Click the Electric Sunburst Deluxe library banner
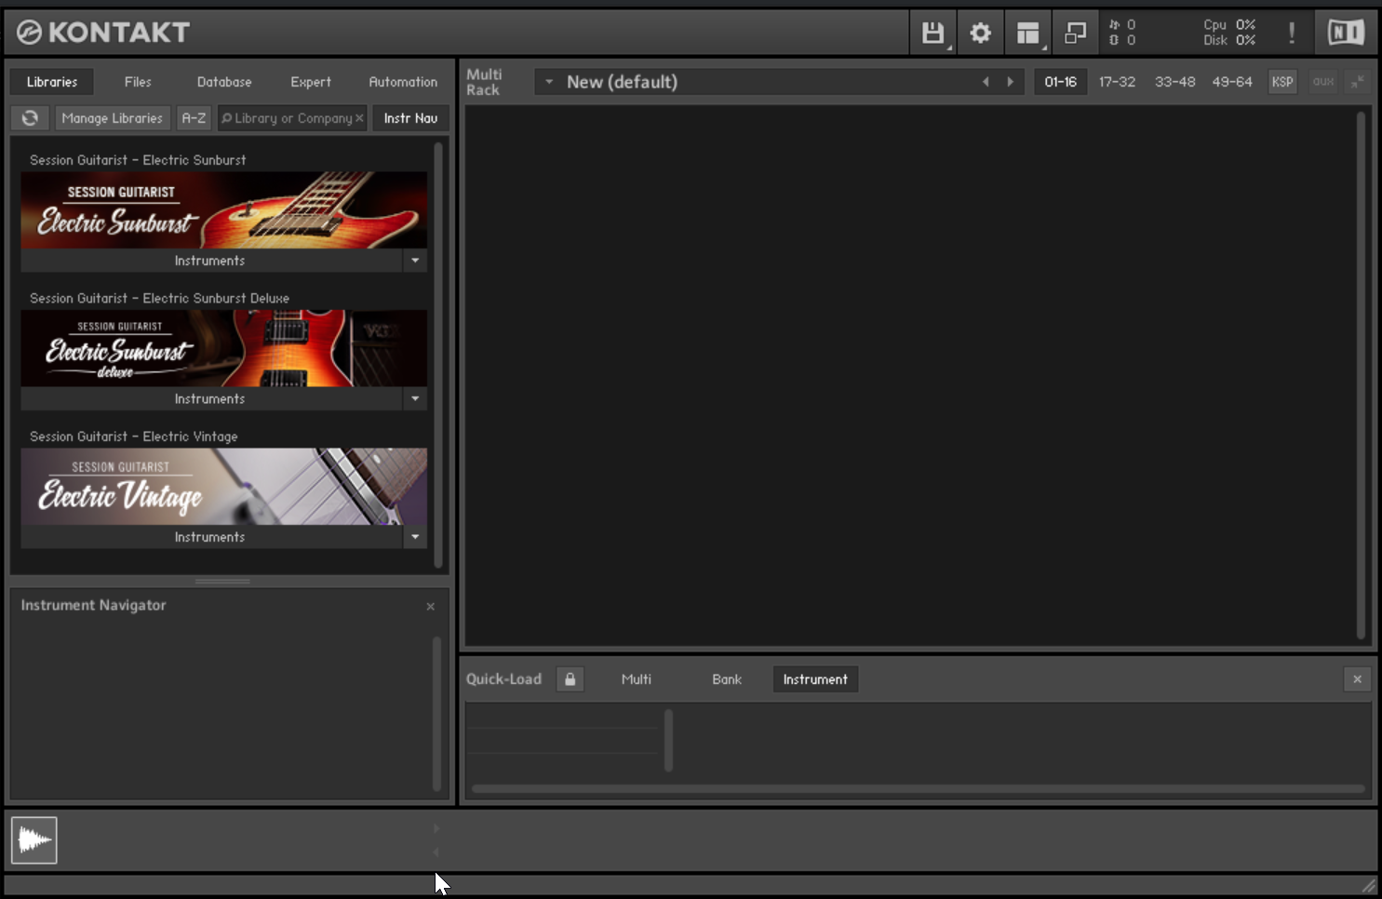Viewport: 1382px width, 899px height. point(223,348)
